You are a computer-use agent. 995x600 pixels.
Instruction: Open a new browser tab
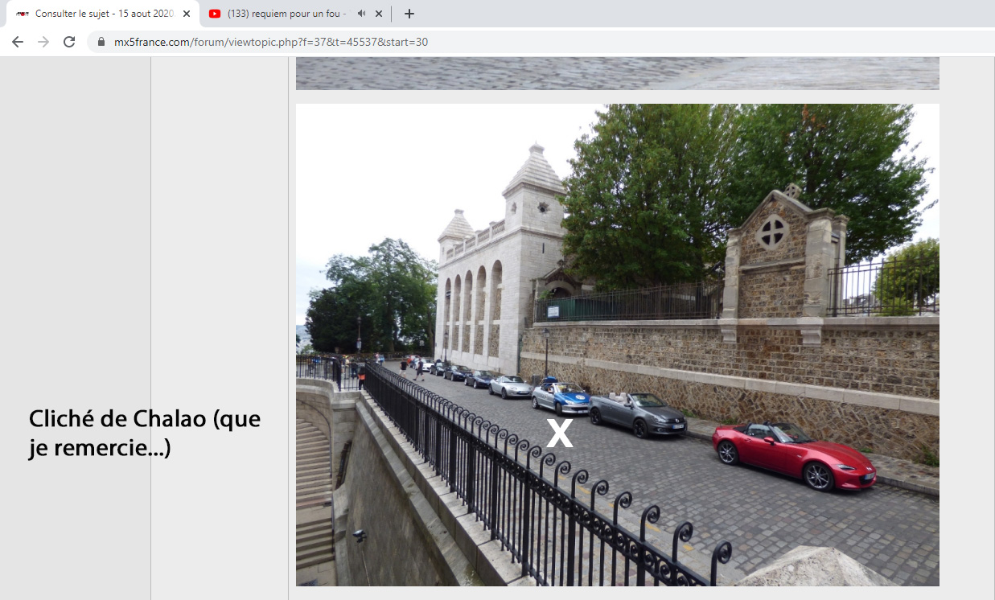[409, 14]
